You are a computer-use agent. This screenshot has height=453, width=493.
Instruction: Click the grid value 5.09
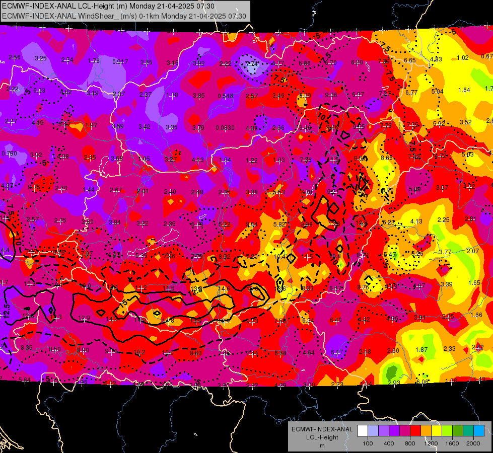pos(415,189)
